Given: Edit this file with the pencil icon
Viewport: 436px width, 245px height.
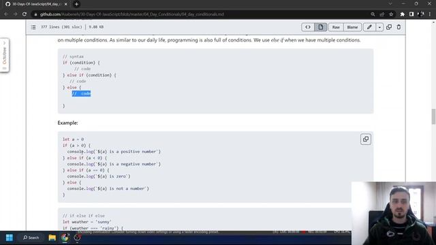Looking at the screenshot, I should (x=369, y=27).
